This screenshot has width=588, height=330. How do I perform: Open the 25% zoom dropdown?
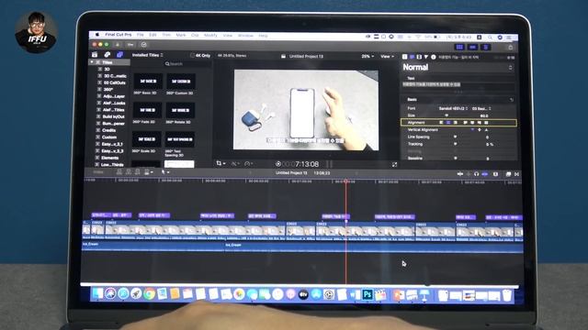(x=367, y=56)
